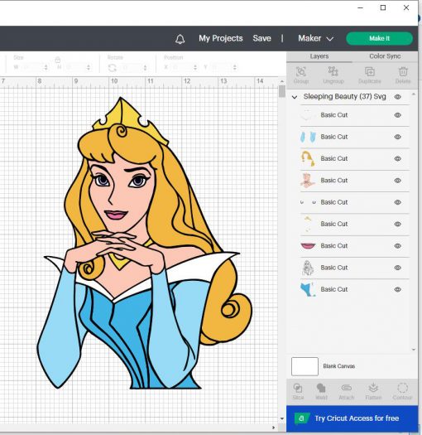Hide the blue dress Basic Cut layer
Viewport: 422px width, 435px height.
coord(398,289)
